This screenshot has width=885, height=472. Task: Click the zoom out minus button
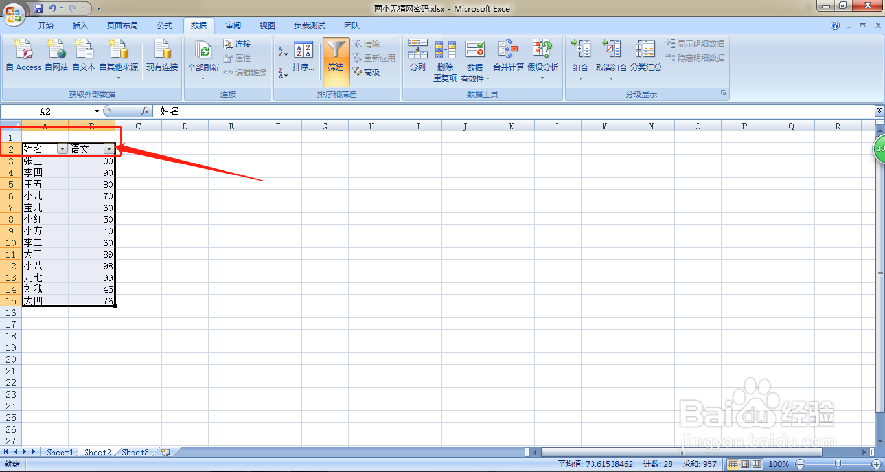[x=800, y=464]
